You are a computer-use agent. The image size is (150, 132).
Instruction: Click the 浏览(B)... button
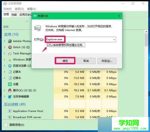point(107,61)
